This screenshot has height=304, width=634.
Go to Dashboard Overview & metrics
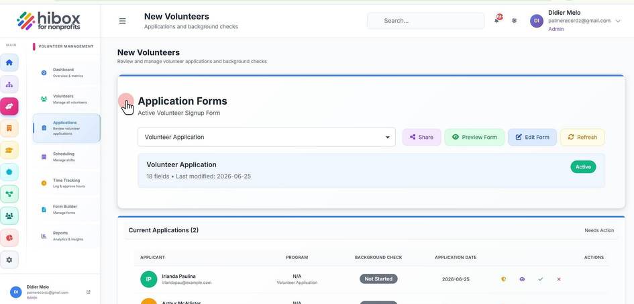coord(66,72)
